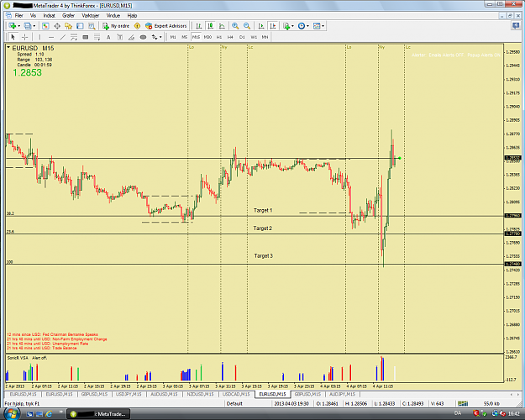
Task: Open the Hjælp menu
Action: (x=132, y=16)
